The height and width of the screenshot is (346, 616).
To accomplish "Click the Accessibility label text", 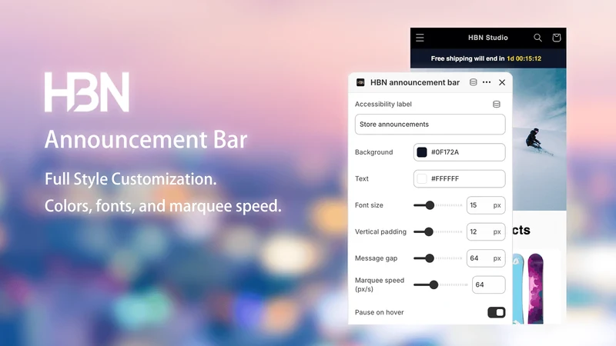I will point(383,104).
